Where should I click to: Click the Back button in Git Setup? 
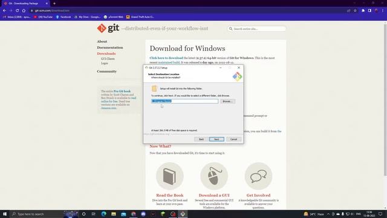[201, 139]
